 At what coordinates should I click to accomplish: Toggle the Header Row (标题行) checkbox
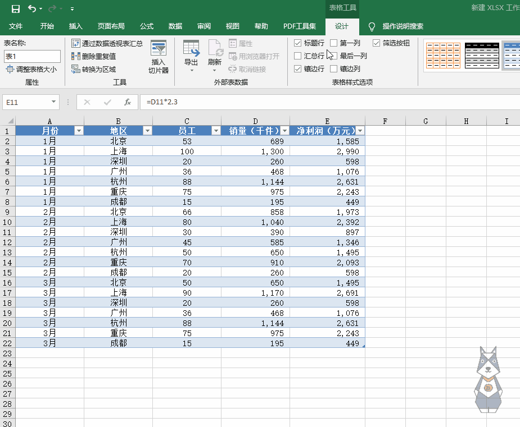coord(298,43)
